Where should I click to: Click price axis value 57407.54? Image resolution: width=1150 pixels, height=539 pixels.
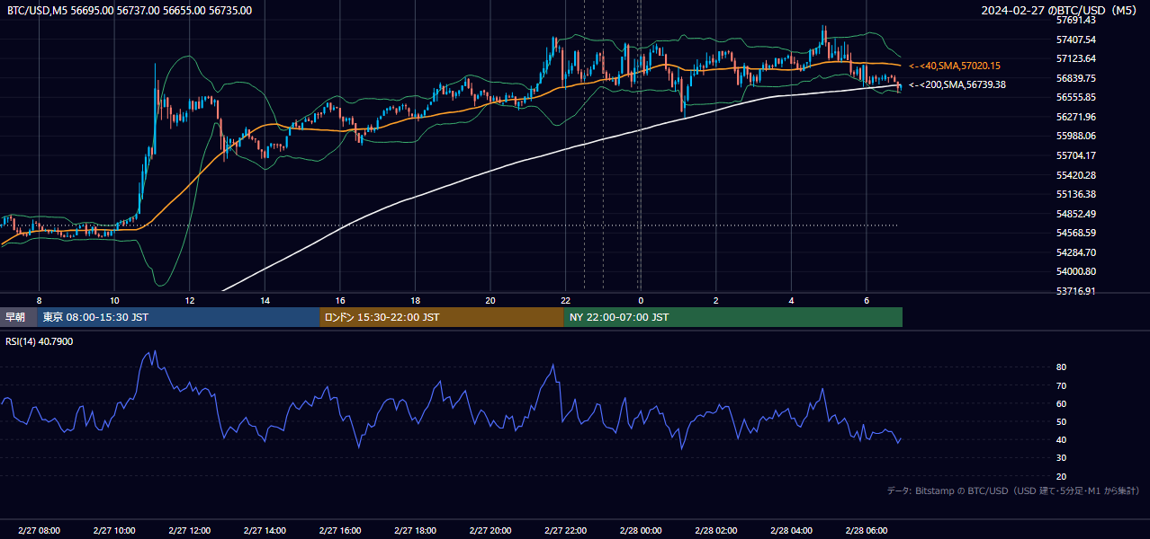tap(1076, 40)
